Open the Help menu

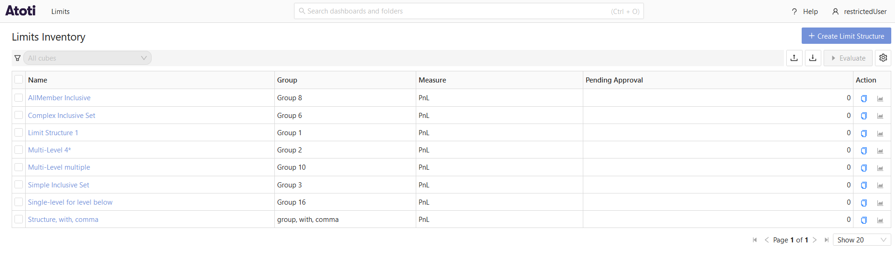pos(805,12)
